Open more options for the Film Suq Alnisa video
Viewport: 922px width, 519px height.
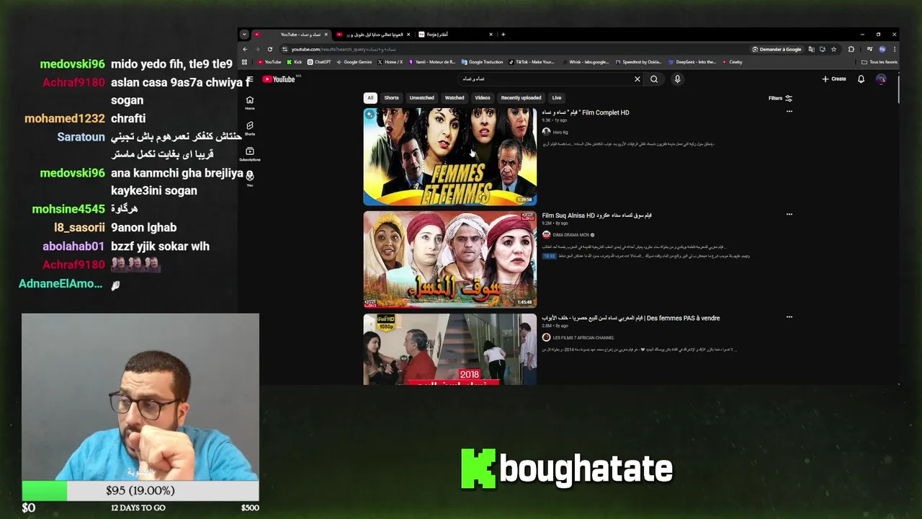789,214
